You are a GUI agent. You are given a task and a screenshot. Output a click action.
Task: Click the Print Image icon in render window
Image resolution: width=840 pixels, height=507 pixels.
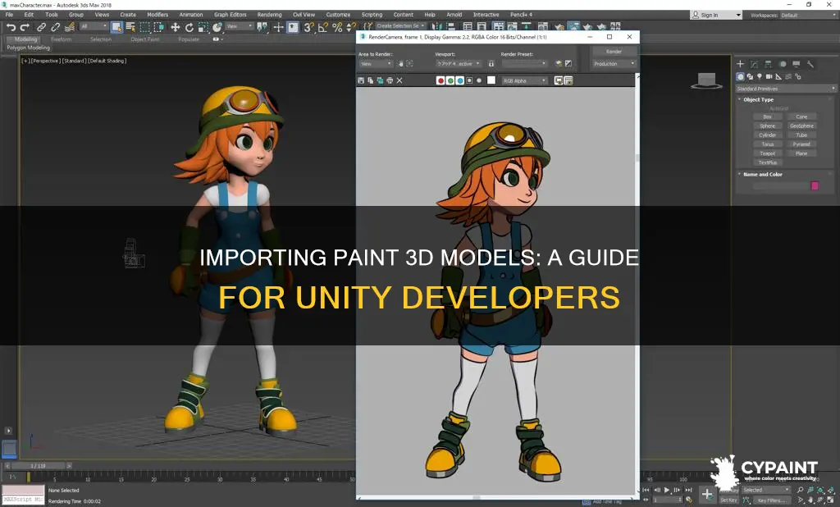click(390, 81)
